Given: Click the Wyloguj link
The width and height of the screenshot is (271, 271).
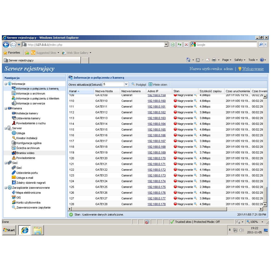Looking at the screenshot, I should click(253, 69).
